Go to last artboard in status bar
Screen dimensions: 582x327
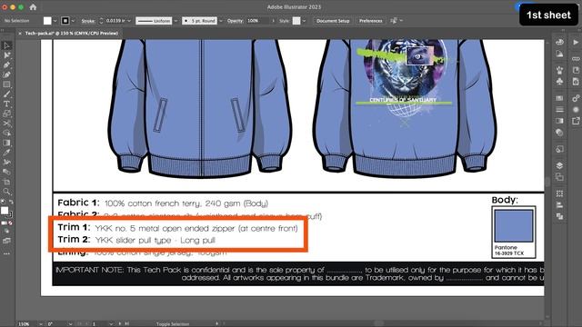click(x=126, y=324)
